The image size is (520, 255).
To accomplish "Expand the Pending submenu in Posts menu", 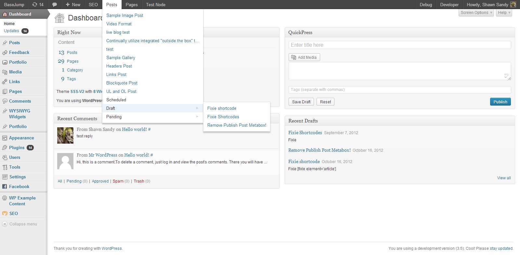I will 153,117.
